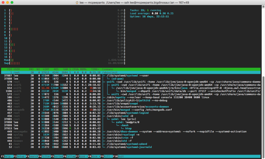The image size is (265, 159).
Task: Click the yellow minimize window button
Action: 8,2
